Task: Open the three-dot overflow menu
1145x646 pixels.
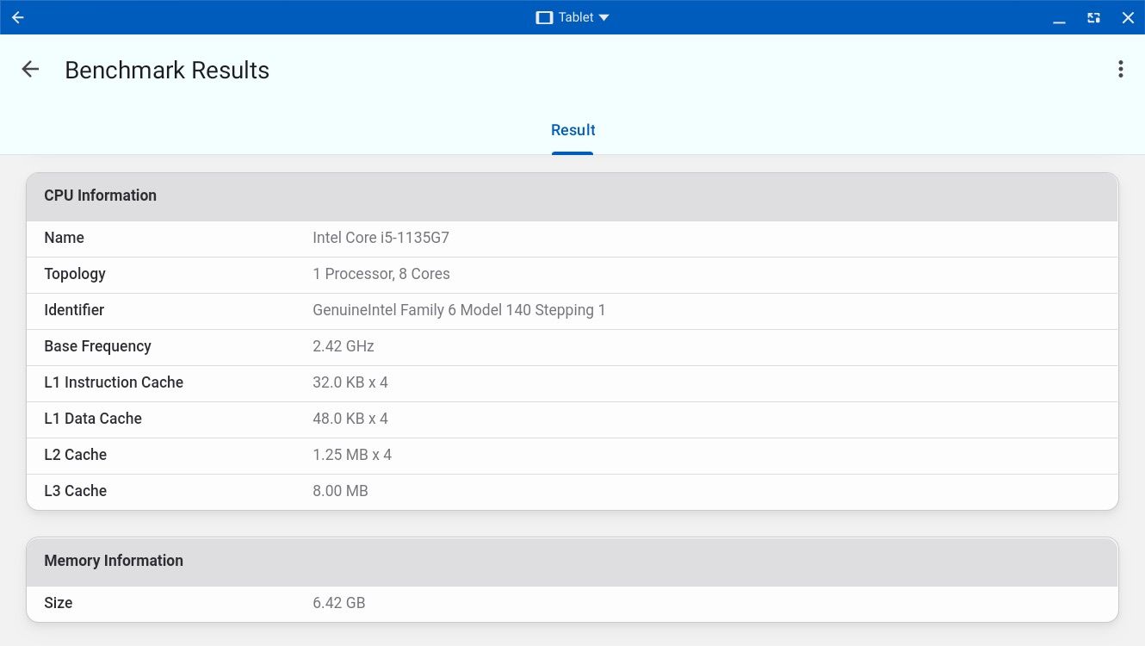Action: pos(1120,70)
